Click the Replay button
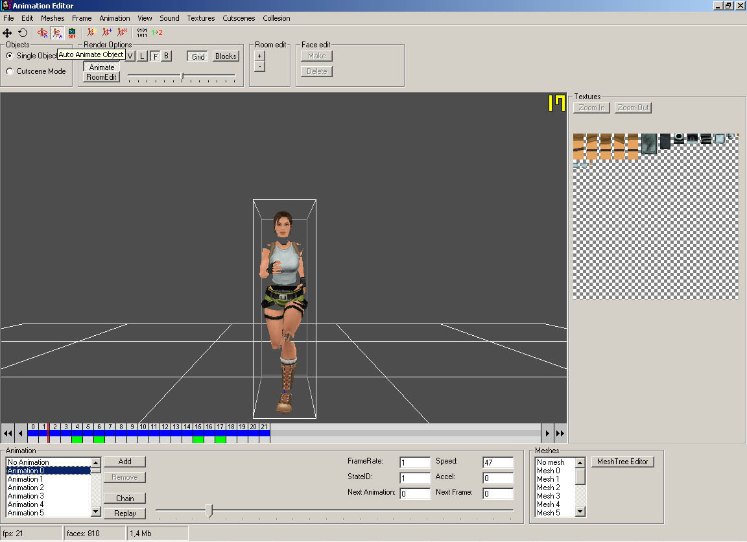747x542 pixels. (124, 513)
